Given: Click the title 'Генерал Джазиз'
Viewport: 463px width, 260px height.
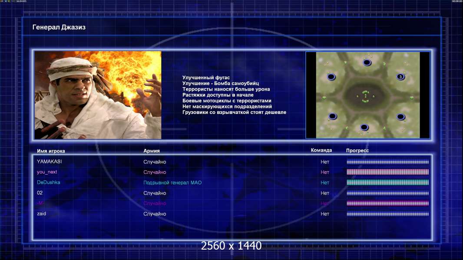Looking at the screenshot, I should [59, 27].
